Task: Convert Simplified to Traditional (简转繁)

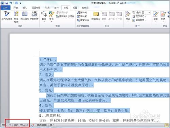Action: (x=82, y=16)
